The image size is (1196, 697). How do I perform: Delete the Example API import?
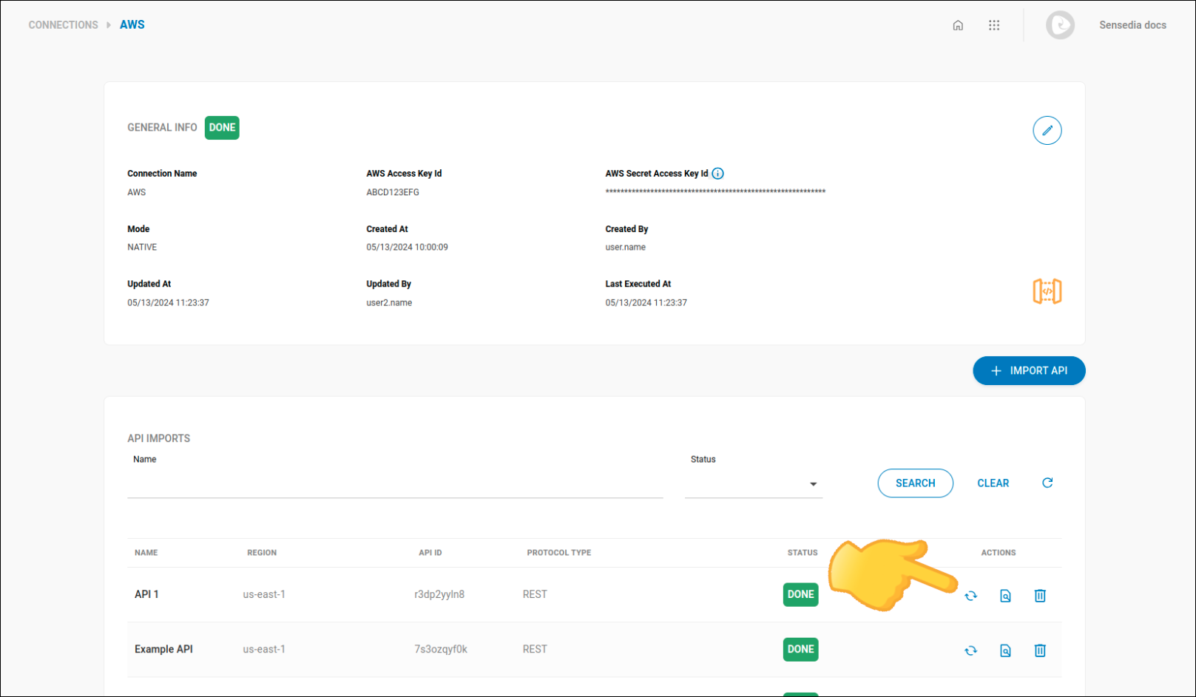(x=1040, y=650)
